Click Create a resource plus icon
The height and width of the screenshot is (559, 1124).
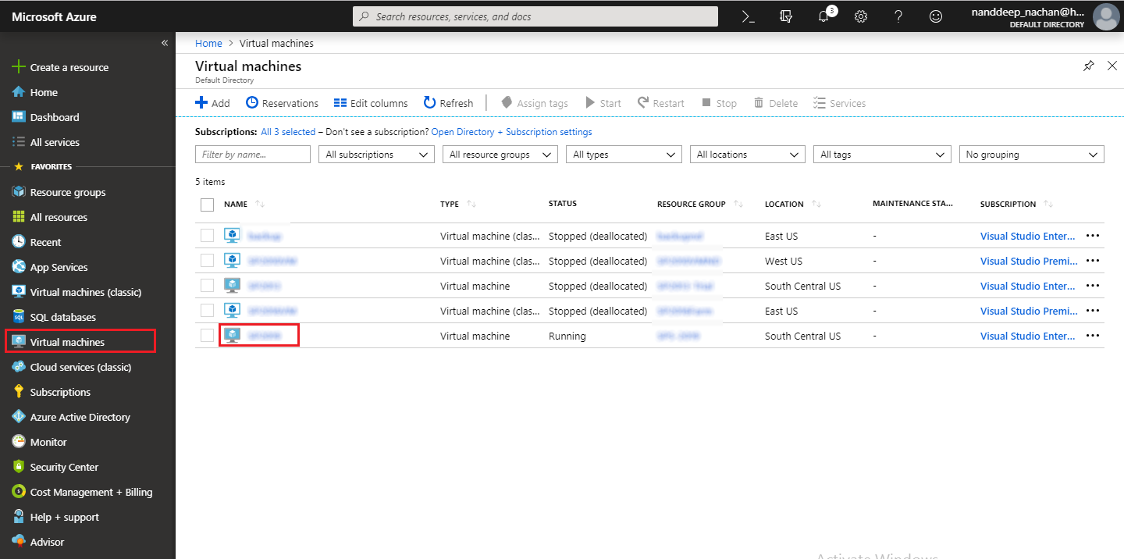pyautogui.click(x=19, y=67)
